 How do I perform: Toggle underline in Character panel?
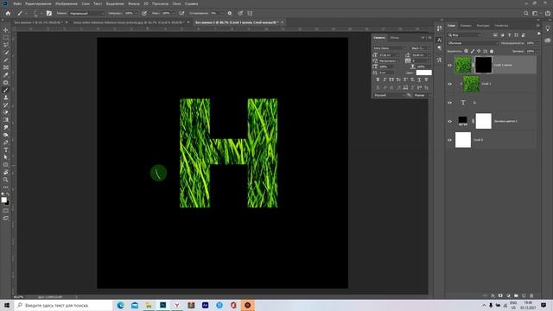[419, 79]
